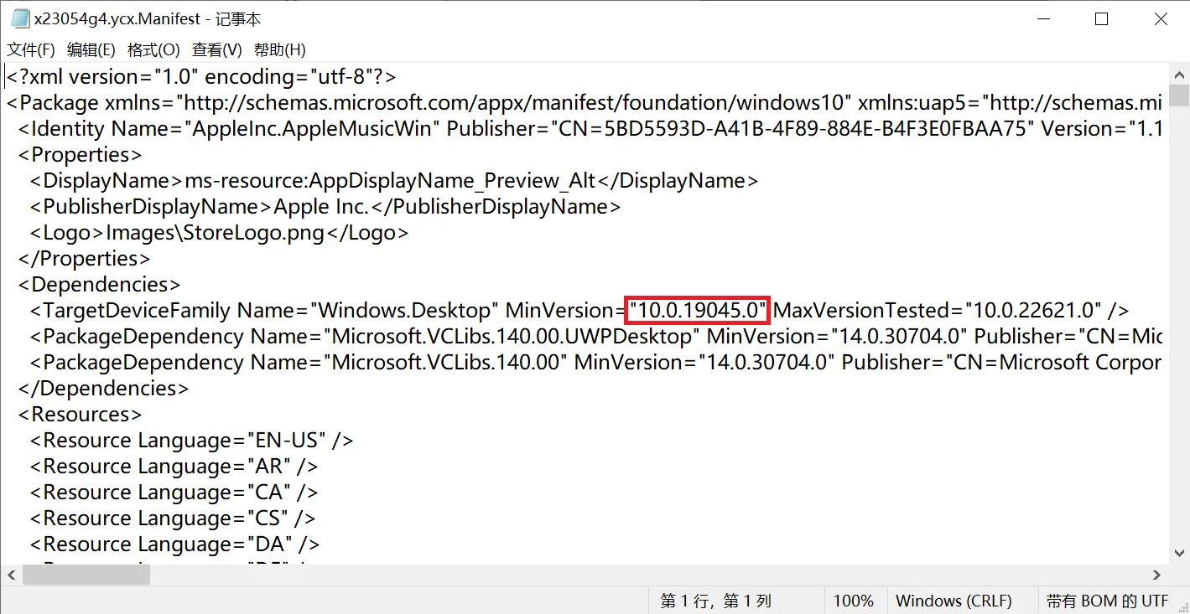Click the Notepad icon in title bar
This screenshot has height=614, width=1190.
coord(20,18)
